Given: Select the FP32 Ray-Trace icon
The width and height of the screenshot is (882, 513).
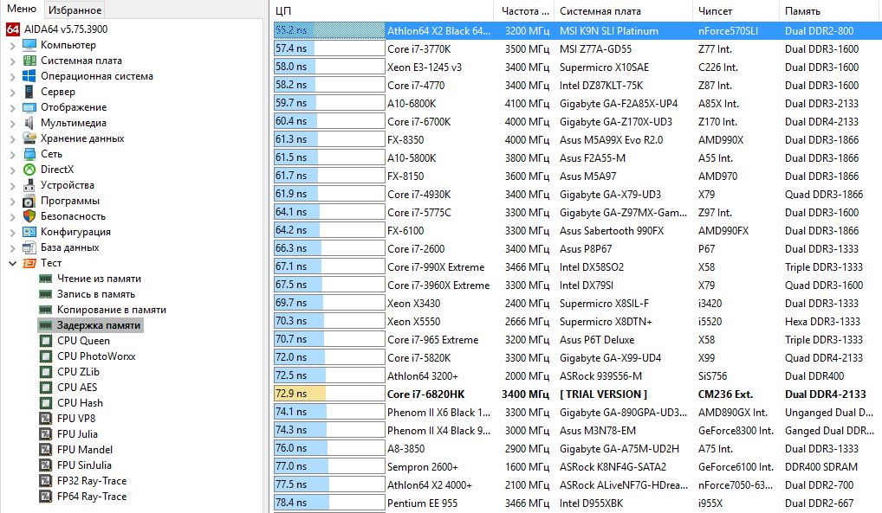Looking at the screenshot, I should coord(46,480).
